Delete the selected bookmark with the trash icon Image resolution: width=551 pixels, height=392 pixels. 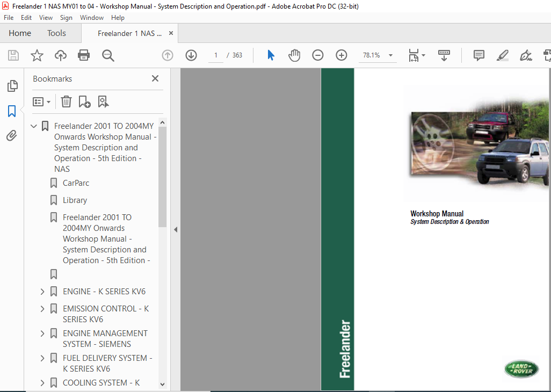(66, 102)
